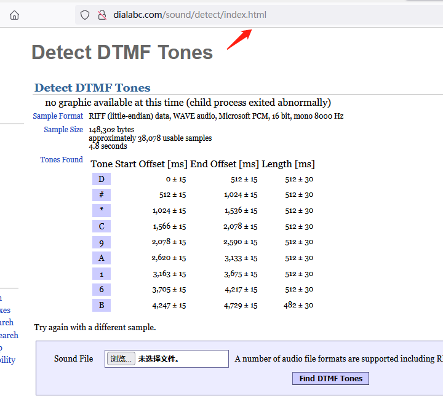The height and width of the screenshot is (396, 443).
Task: Click the dialabc.com address bar URL
Action: pos(190,15)
